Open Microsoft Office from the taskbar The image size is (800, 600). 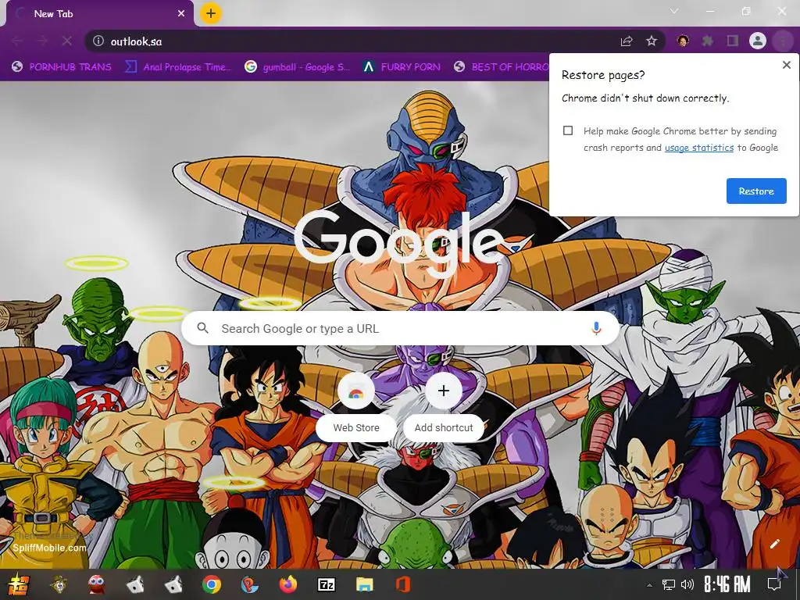click(x=402, y=584)
